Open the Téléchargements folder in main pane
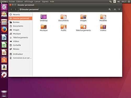This screenshot has height=98, width=131. click(x=83, y=26)
